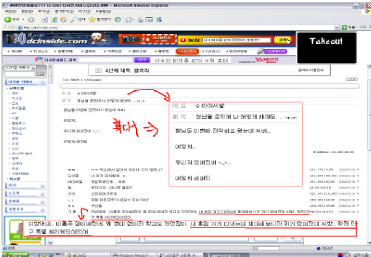
Task: Open Search with magnifier icon
Action: pos(78,20)
